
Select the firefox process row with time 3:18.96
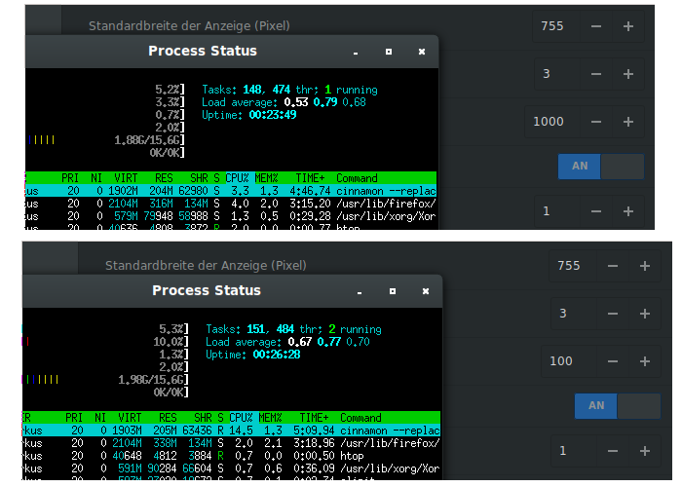[232, 443]
